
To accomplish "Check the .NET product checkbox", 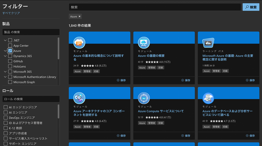I will tap(10, 40).
